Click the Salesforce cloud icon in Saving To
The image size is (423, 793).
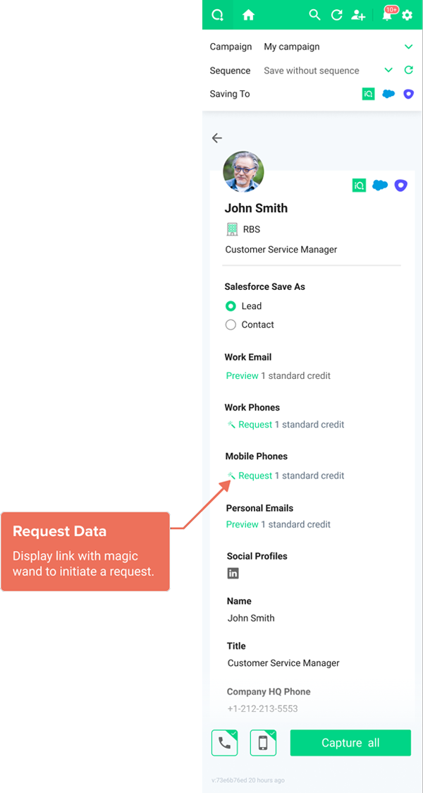pos(388,94)
